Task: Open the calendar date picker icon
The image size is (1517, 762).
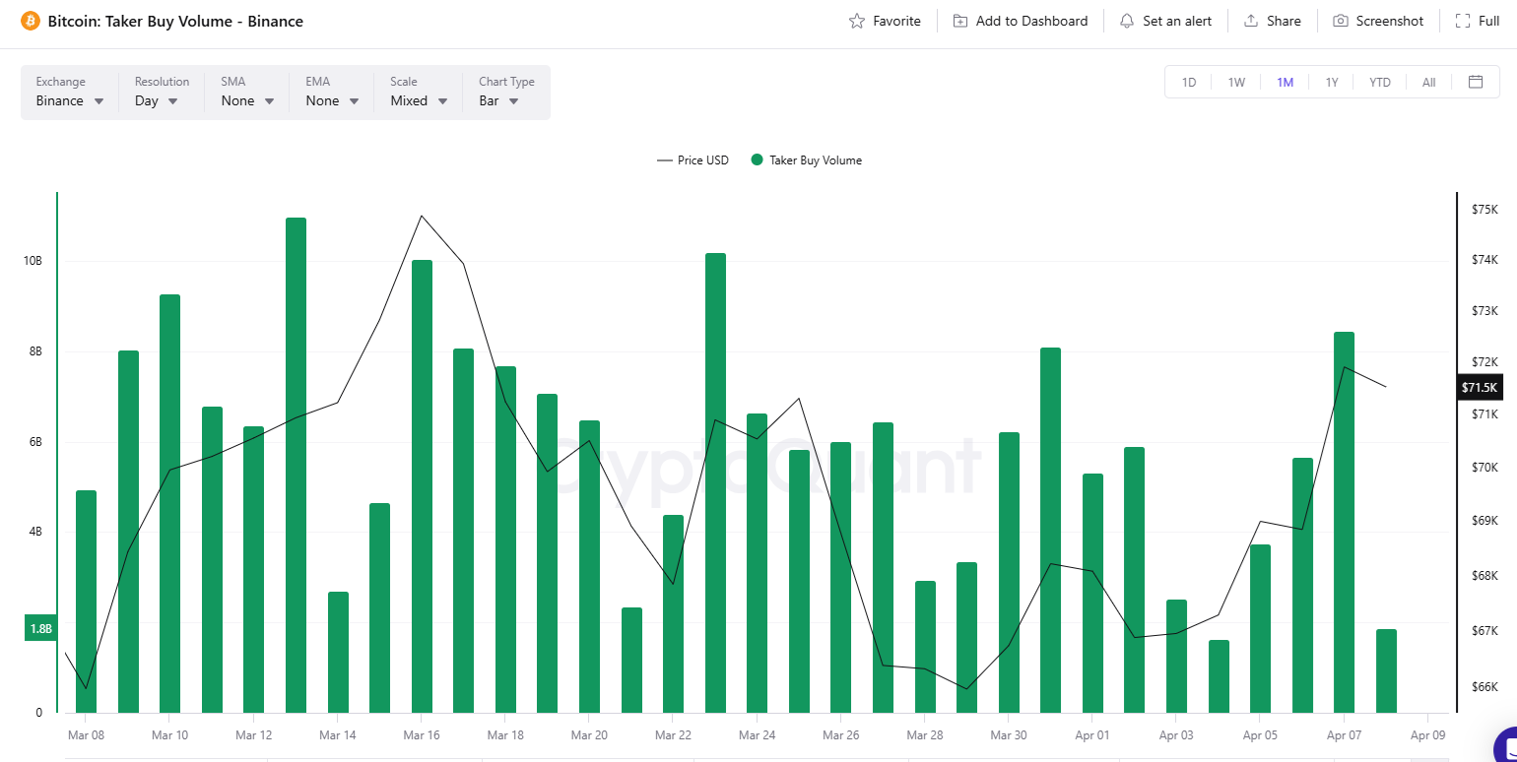Action: point(1476,82)
